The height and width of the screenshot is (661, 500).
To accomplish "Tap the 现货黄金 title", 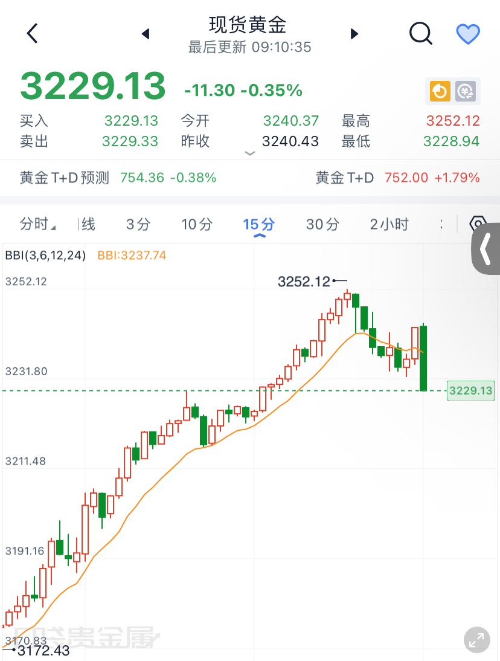I will pyautogui.click(x=248, y=25).
